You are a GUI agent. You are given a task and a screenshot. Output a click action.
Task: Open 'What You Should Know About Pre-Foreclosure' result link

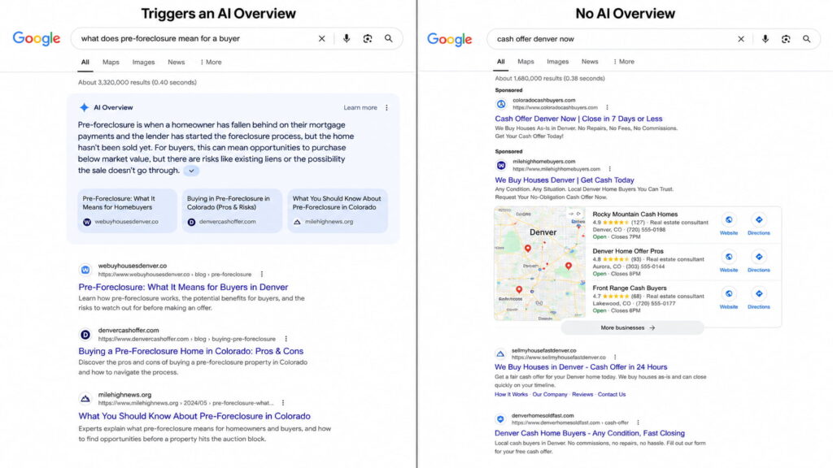[x=194, y=416]
